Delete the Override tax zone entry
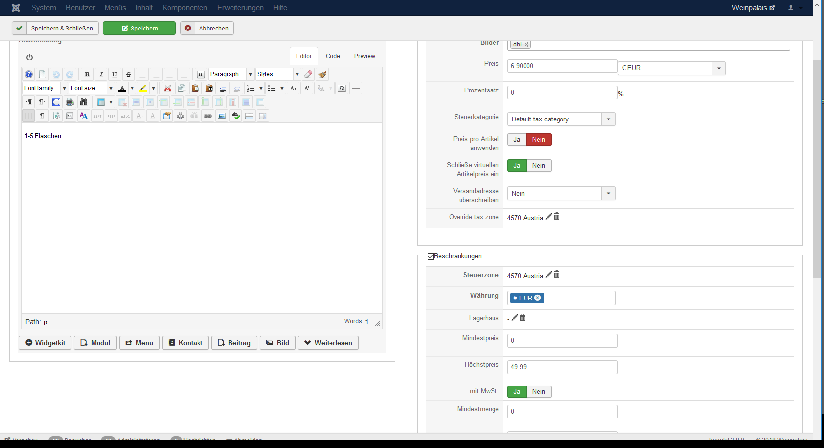 coord(557,217)
